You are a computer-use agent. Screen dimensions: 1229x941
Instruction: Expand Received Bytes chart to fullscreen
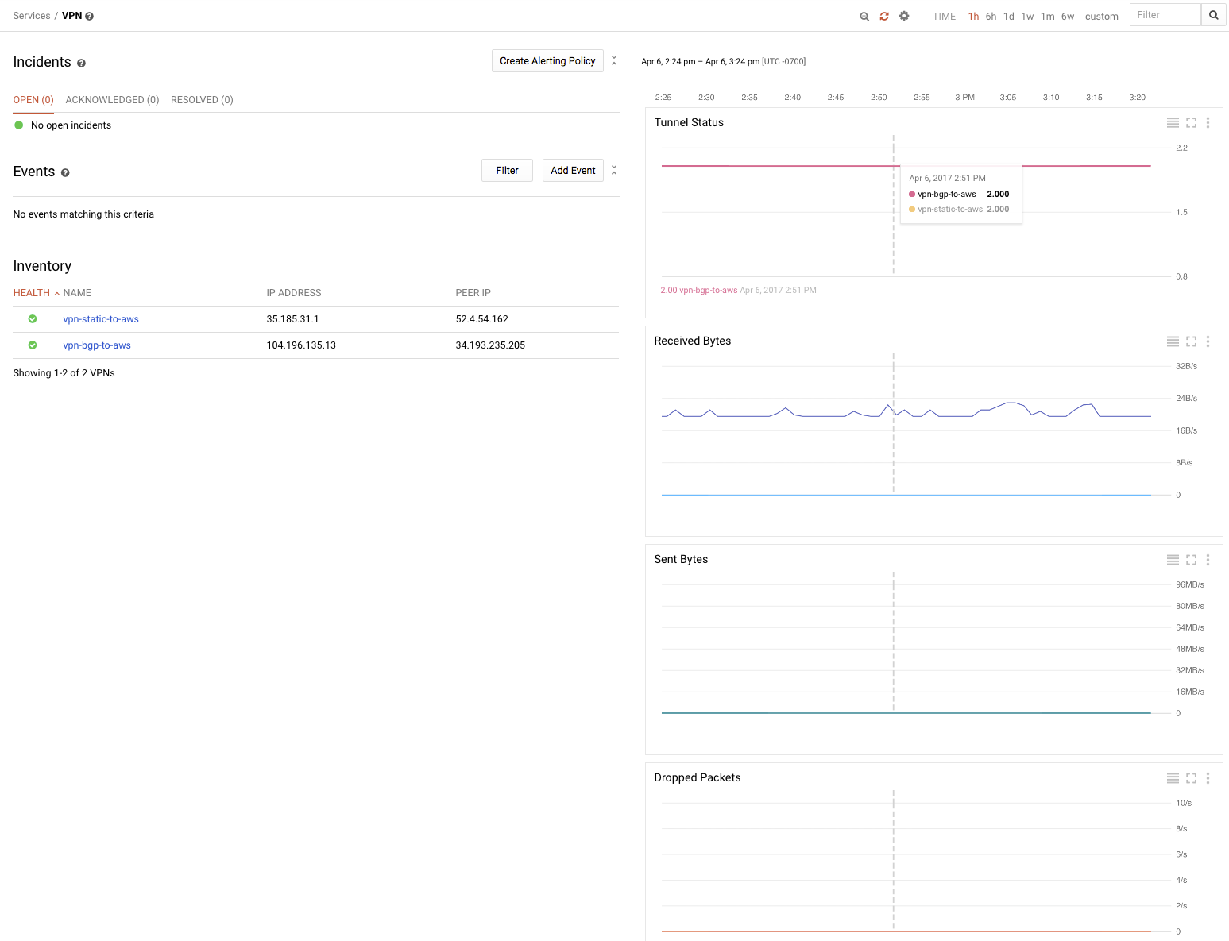pos(1191,341)
